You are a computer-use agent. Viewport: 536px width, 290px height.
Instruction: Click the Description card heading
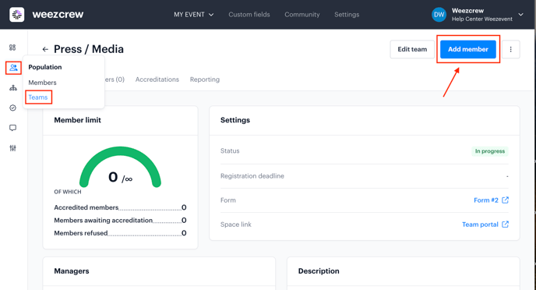click(319, 271)
